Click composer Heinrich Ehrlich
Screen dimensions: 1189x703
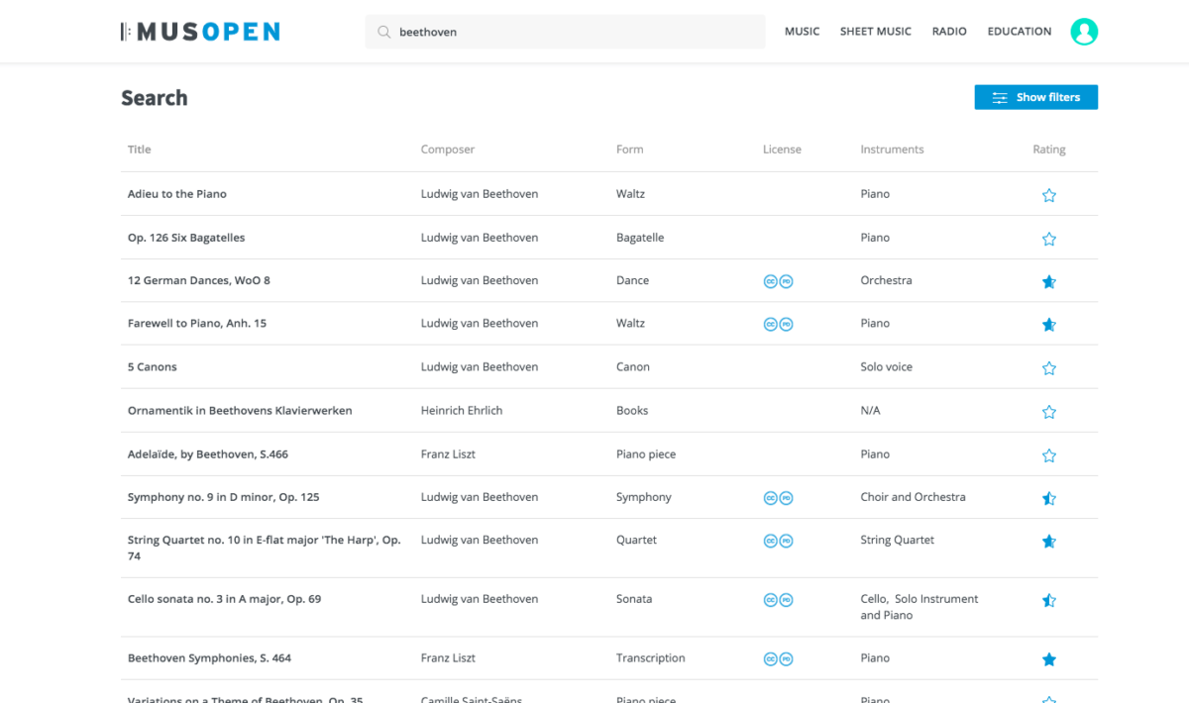tap(462, 410)
